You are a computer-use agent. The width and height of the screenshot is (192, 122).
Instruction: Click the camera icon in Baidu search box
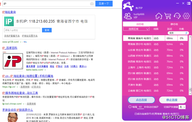tap(92, 4)
